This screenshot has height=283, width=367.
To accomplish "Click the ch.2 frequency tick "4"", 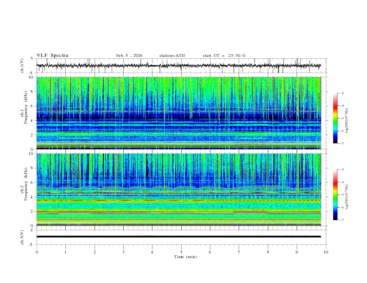I will [33, 197].
